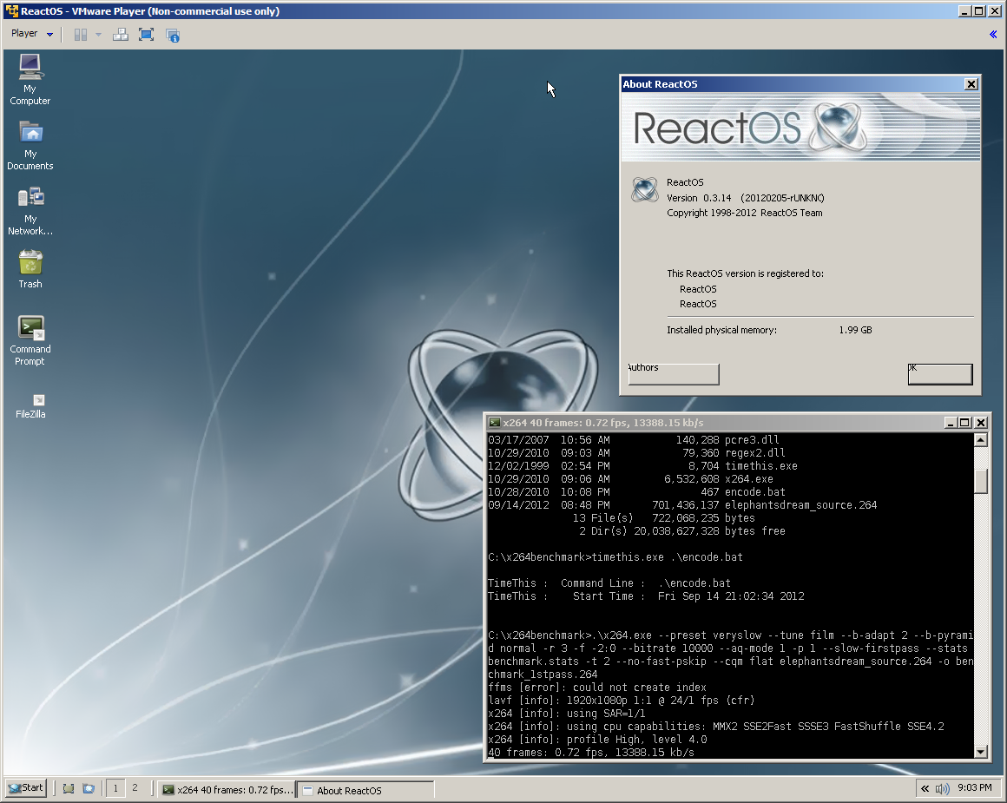1007x803 pixels.
Task: Click VMware Send Ctrl+Alt+Del toolbar icon
Action: click(x=121, y=35)
